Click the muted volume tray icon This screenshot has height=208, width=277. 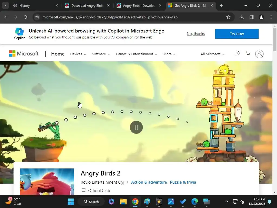point(242,201)
